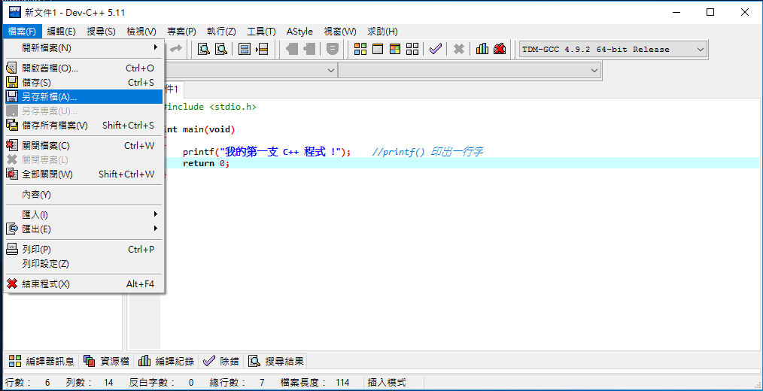Open Profile analysis bar chart icon

[482, 49]
